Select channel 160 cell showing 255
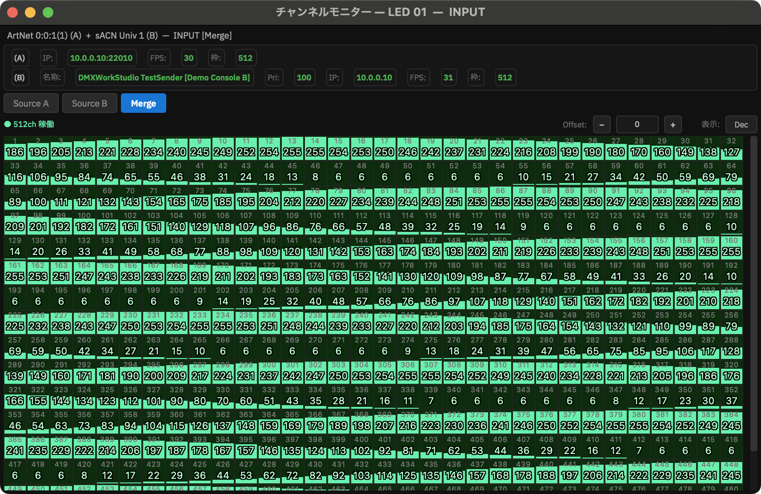The height and width of the screenshot is (494, 761). click(x=732, y=247)
